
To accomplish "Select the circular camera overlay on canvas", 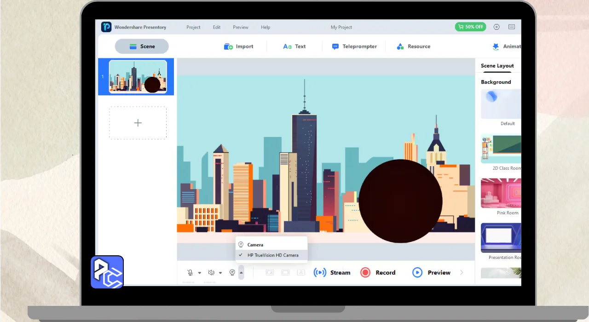I will 400,201.
